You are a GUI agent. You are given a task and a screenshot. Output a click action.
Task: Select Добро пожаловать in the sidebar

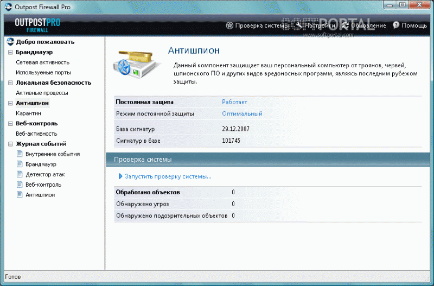(x=45, y=42)
